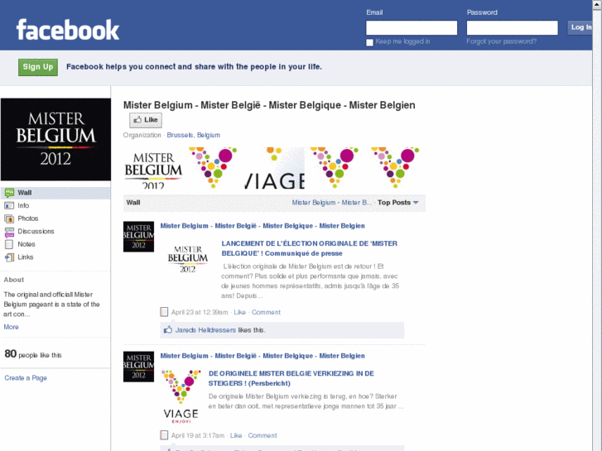Click the rightmost photo strip thumbnail

[x=396, y=168]
